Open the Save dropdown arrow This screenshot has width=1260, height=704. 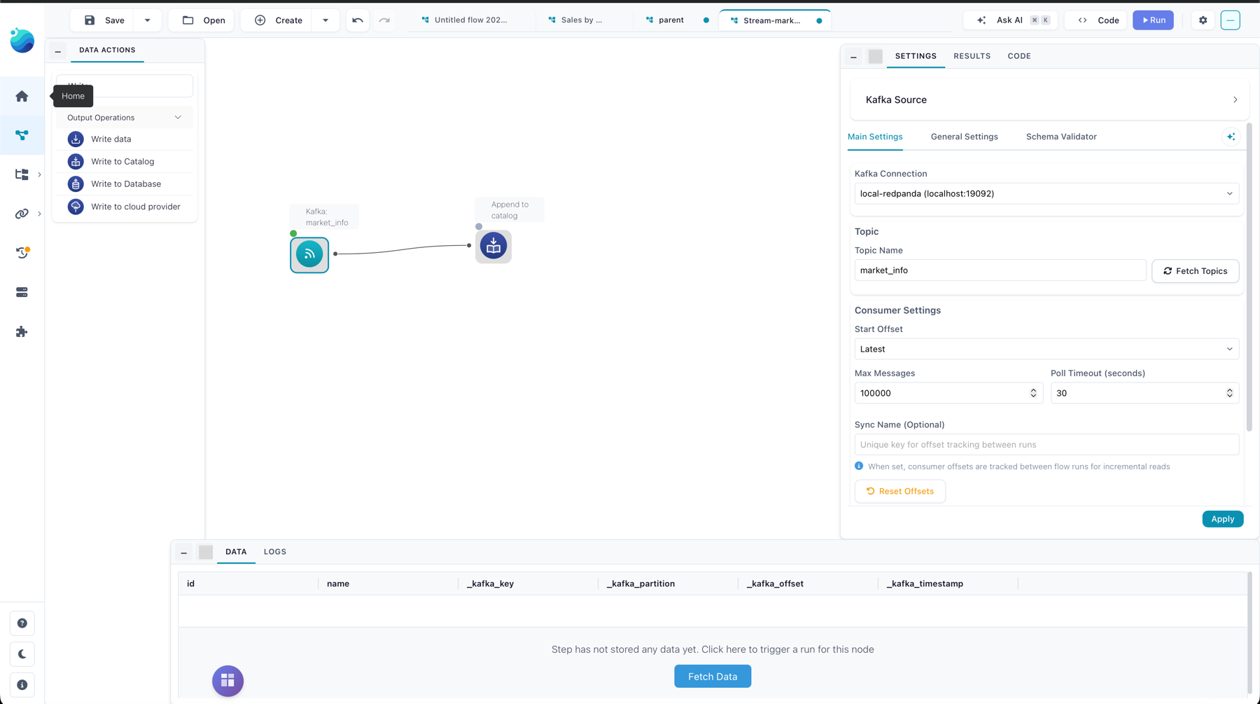tap(148, 20)
